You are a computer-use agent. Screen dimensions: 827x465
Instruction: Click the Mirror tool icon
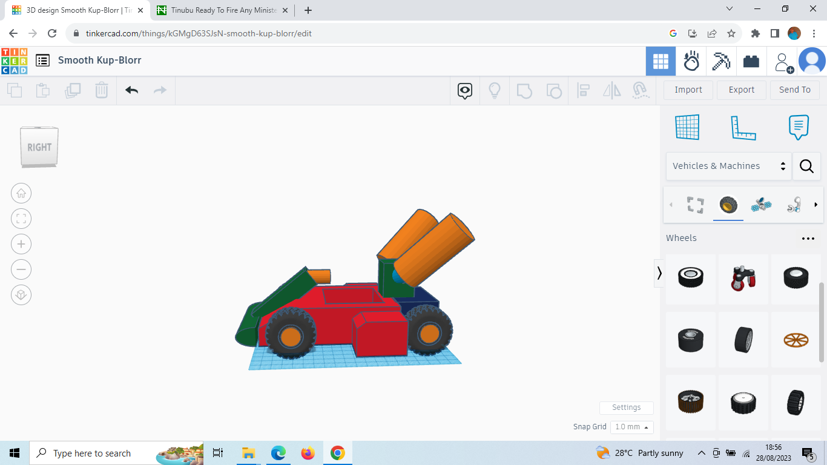611,90
